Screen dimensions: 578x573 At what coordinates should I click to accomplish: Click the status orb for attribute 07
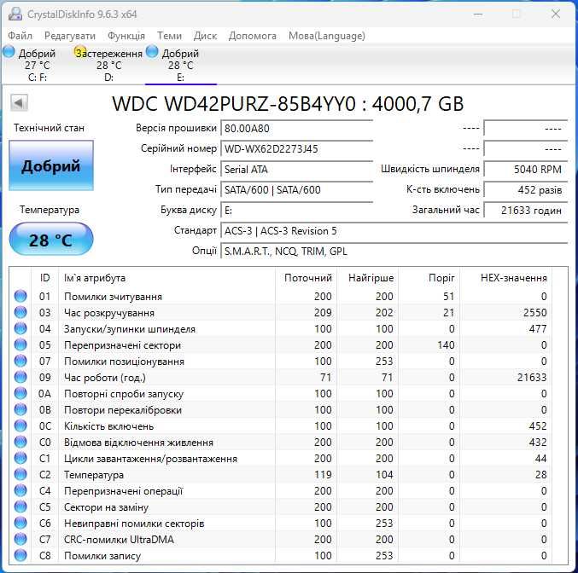point(20,361)
